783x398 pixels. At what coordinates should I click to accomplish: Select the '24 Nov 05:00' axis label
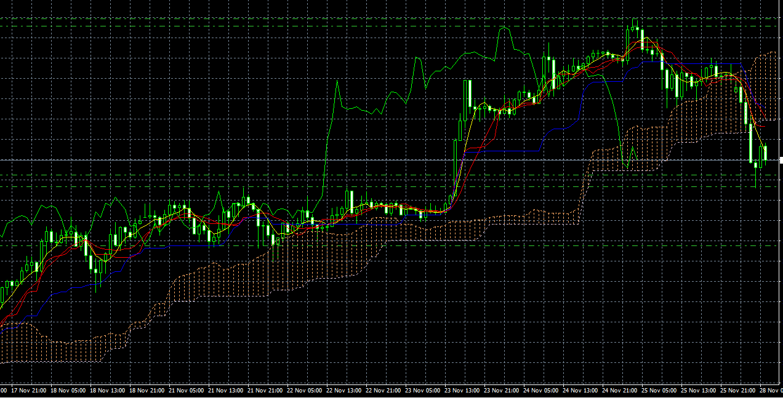(x=541, y=390)
